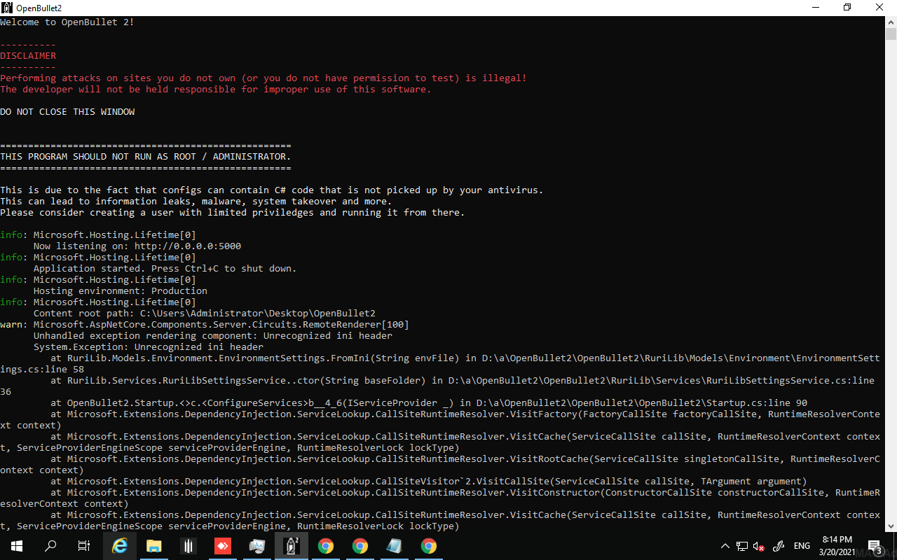Click the scrollbar up arrow
Screen dimensions: 897x560
[891, 22]
